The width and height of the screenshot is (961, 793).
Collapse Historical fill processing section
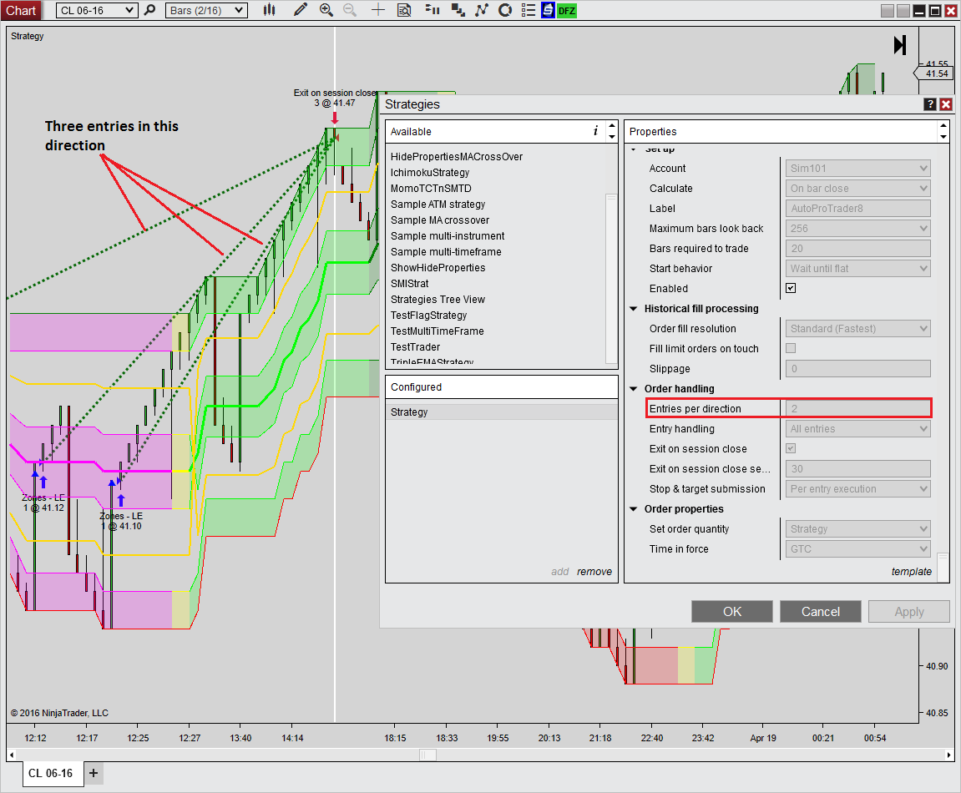pyautogui.click(x=634, y=308)
